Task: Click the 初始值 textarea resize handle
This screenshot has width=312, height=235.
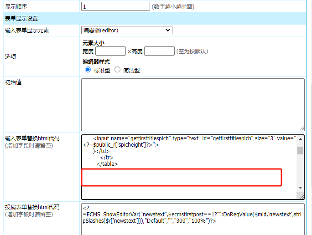Action: click(x=302, y=128)
